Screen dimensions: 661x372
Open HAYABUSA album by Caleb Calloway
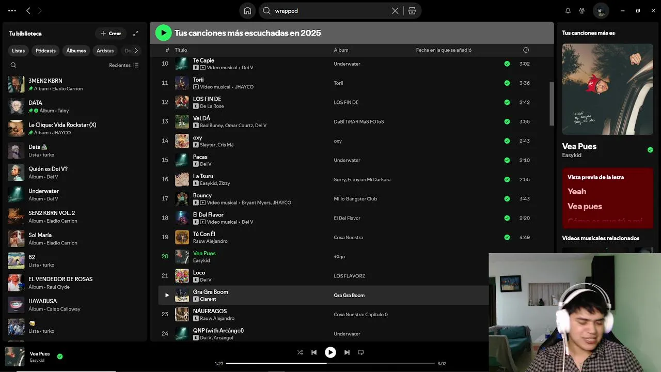[75, 305]
